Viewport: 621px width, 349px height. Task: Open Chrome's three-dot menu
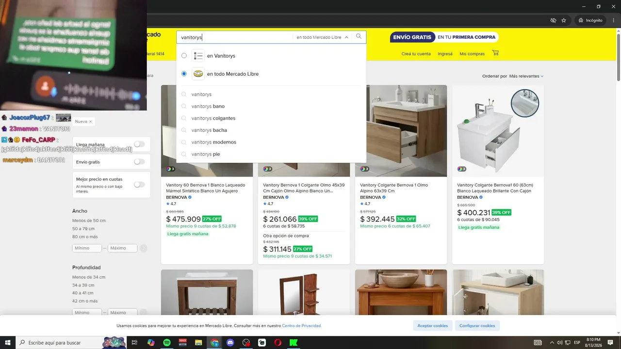[x=614, y=20]
